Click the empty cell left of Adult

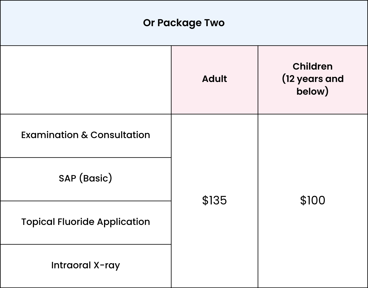pyautogui.click(x=86, y=80)
